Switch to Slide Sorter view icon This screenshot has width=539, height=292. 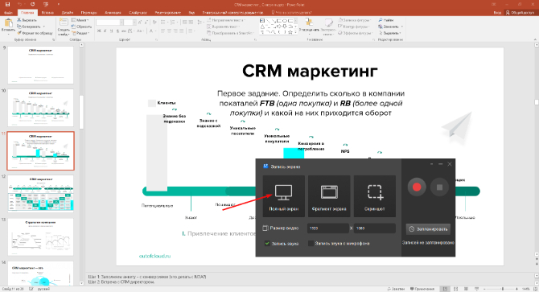click(x=456, y=289)
